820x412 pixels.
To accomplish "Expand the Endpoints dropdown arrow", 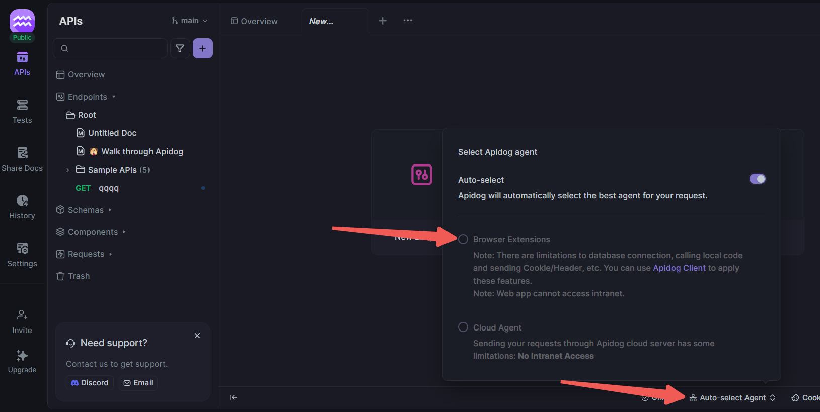I will (x=114, y=97).
